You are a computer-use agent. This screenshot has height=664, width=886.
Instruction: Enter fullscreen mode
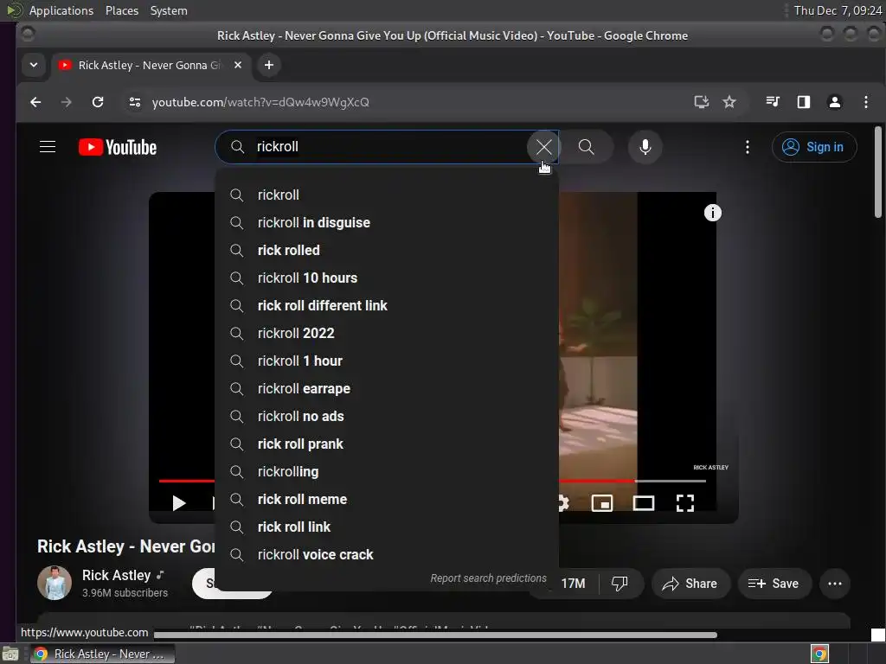click(685, 503)
